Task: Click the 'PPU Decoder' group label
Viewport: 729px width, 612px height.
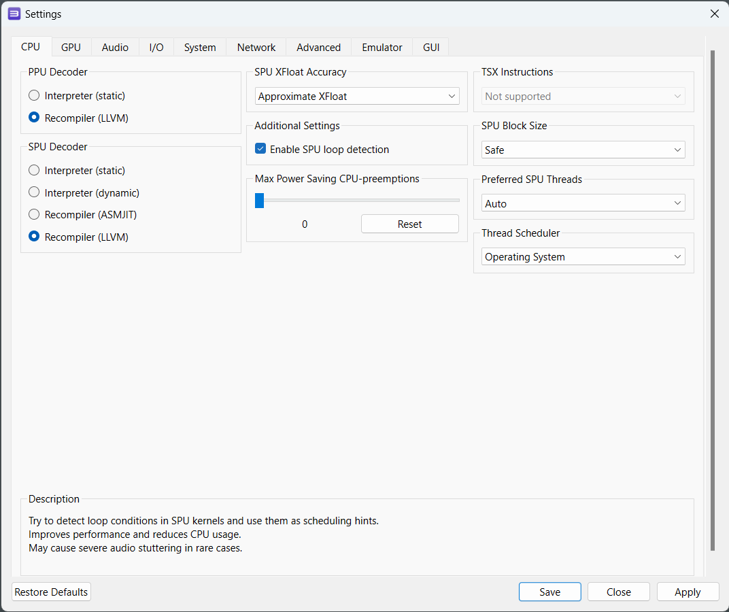Action: pos(58,72)
